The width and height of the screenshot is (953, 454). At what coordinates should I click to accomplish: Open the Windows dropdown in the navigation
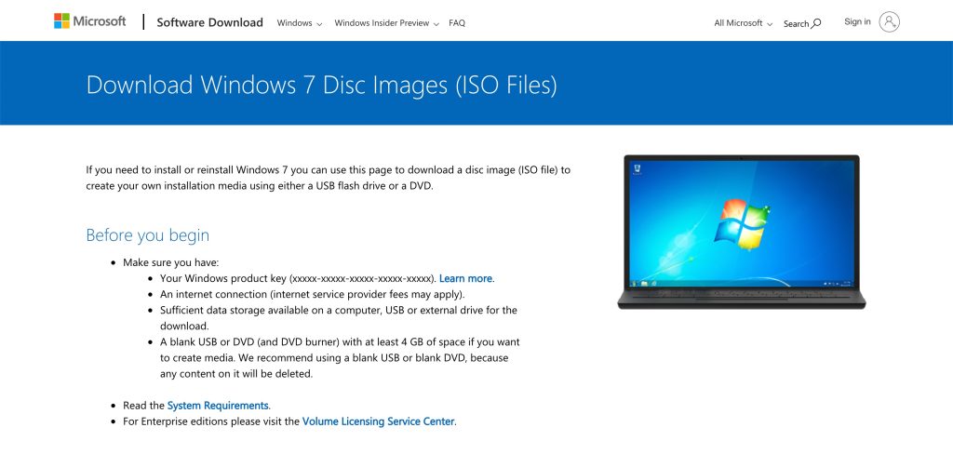coord(300,23)
